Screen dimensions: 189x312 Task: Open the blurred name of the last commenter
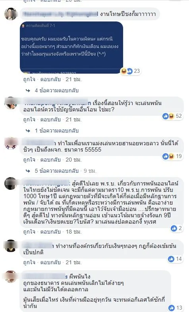44,276
